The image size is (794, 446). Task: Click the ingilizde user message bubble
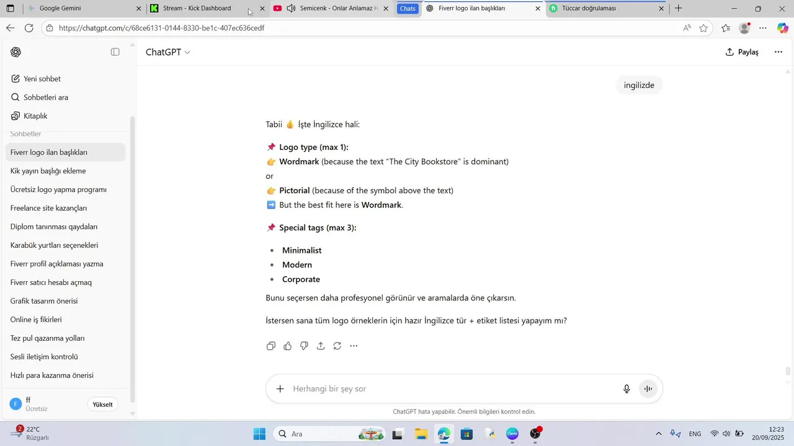[x=639, y=85]
